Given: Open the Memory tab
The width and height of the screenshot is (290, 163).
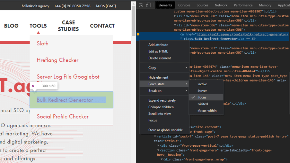Looking at the screenshot, I should click(265, 5).
